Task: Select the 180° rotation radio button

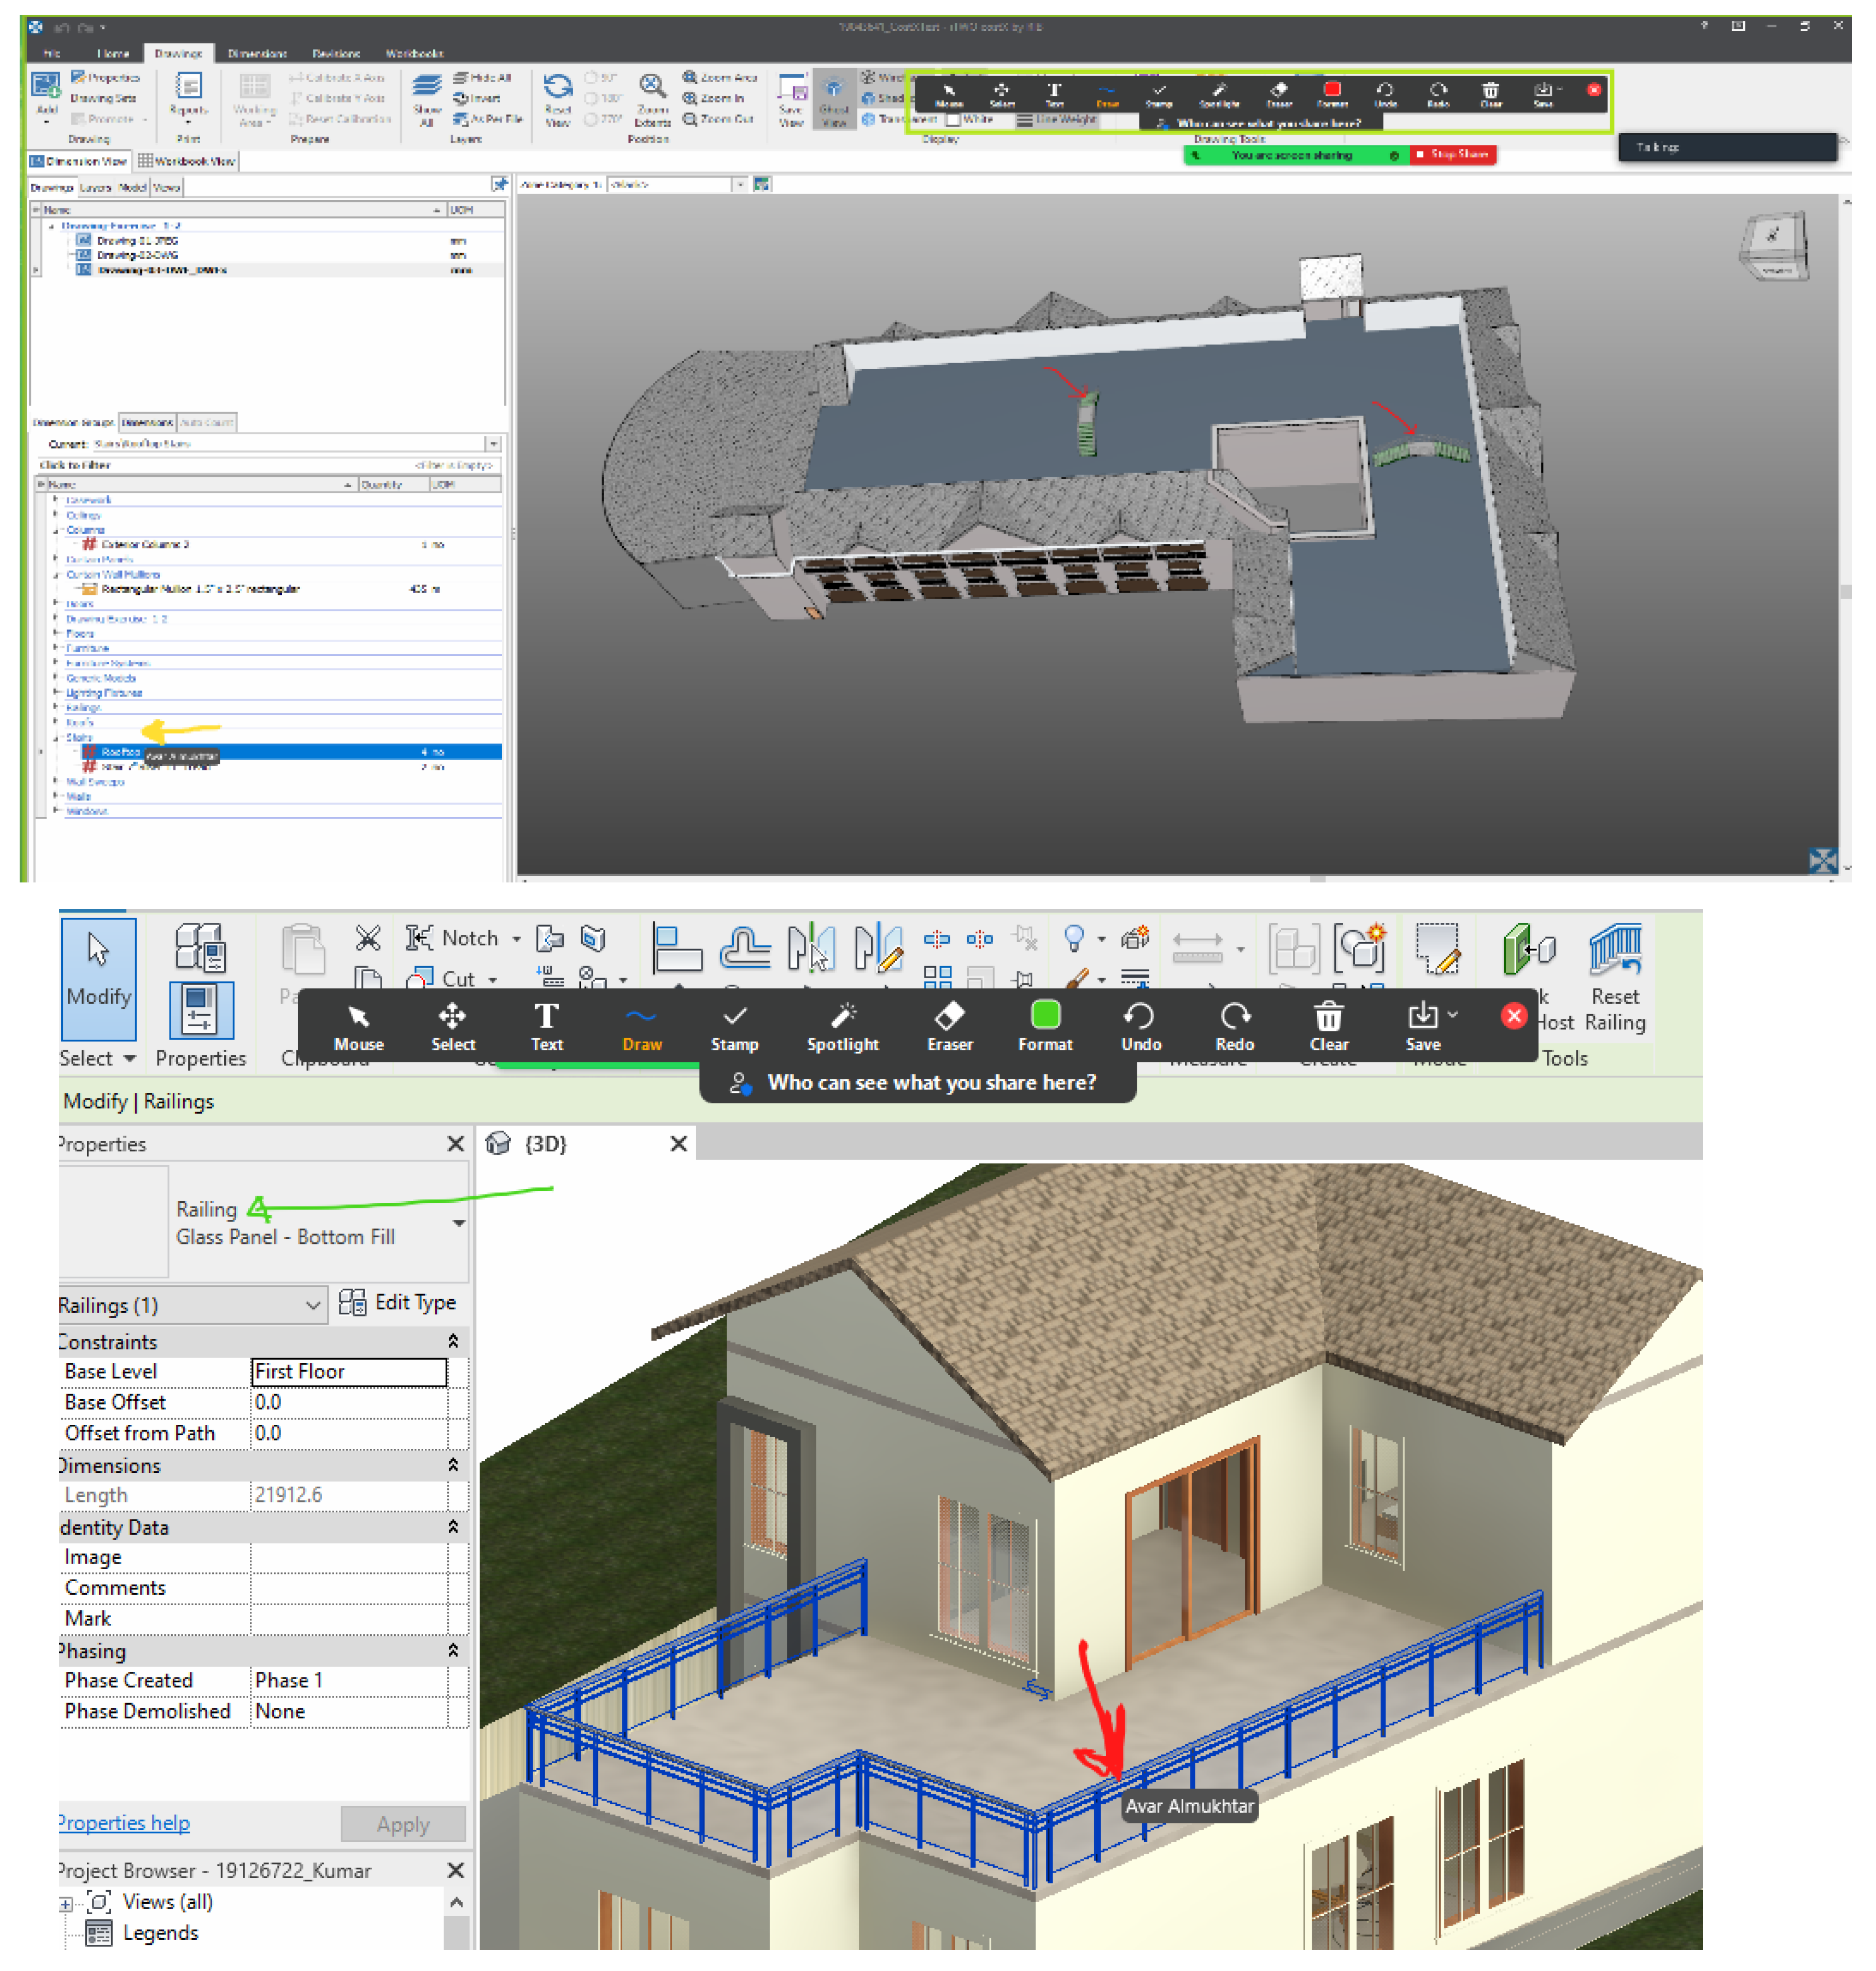Action: tap(590, 98)
